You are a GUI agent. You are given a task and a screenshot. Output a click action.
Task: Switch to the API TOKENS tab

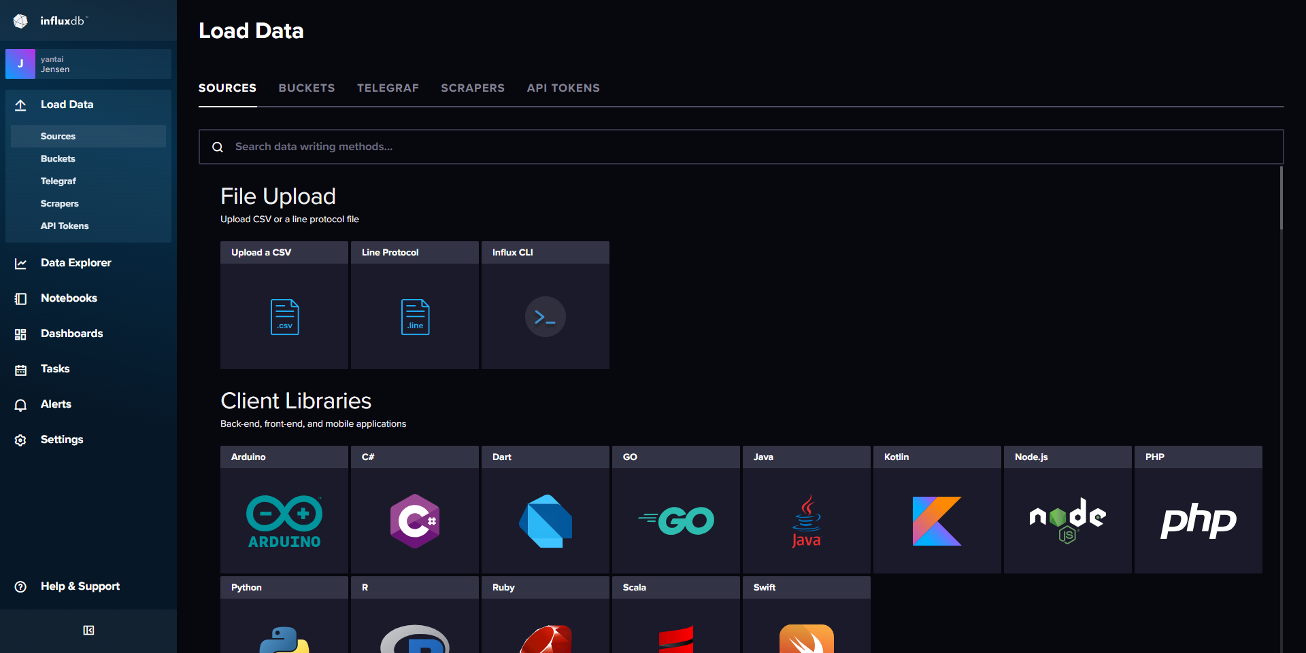pyautogui.click(x=563, y=88)
